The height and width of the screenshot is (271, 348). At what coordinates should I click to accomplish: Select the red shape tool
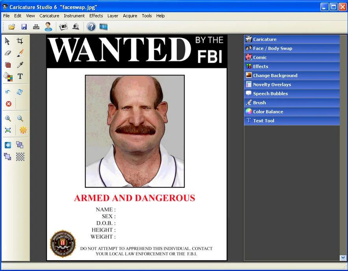click(8, 65)
